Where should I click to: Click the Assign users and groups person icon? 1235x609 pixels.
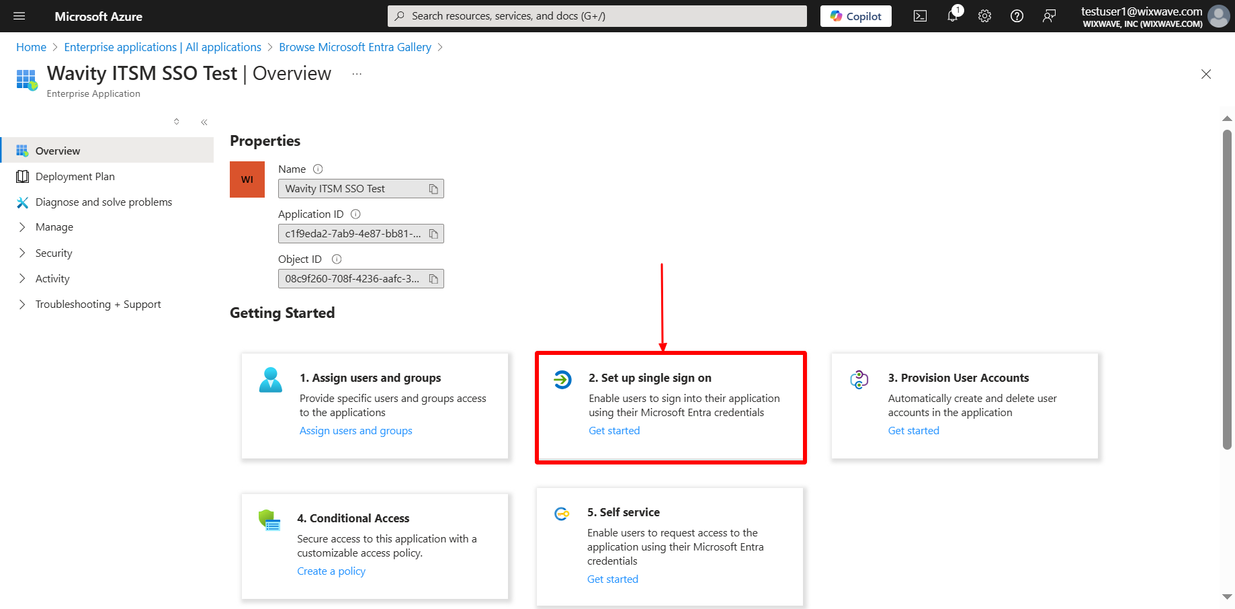[x=271, y=380]
